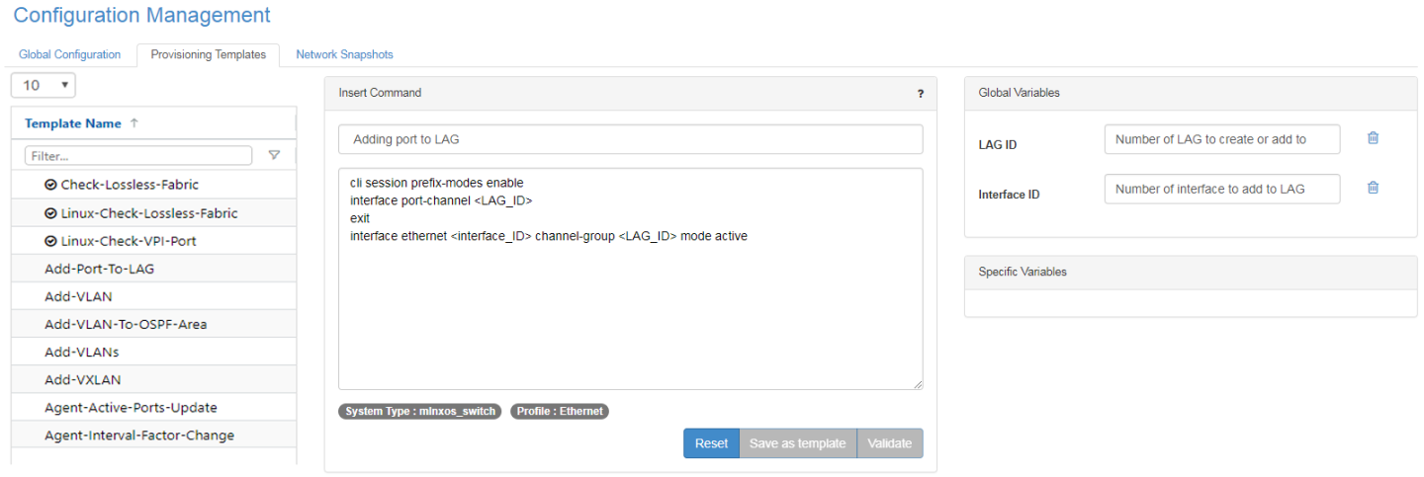Click the Template Name sort arrow
The width and height of the screenshot is (1424, 477).
click(134, 123)
